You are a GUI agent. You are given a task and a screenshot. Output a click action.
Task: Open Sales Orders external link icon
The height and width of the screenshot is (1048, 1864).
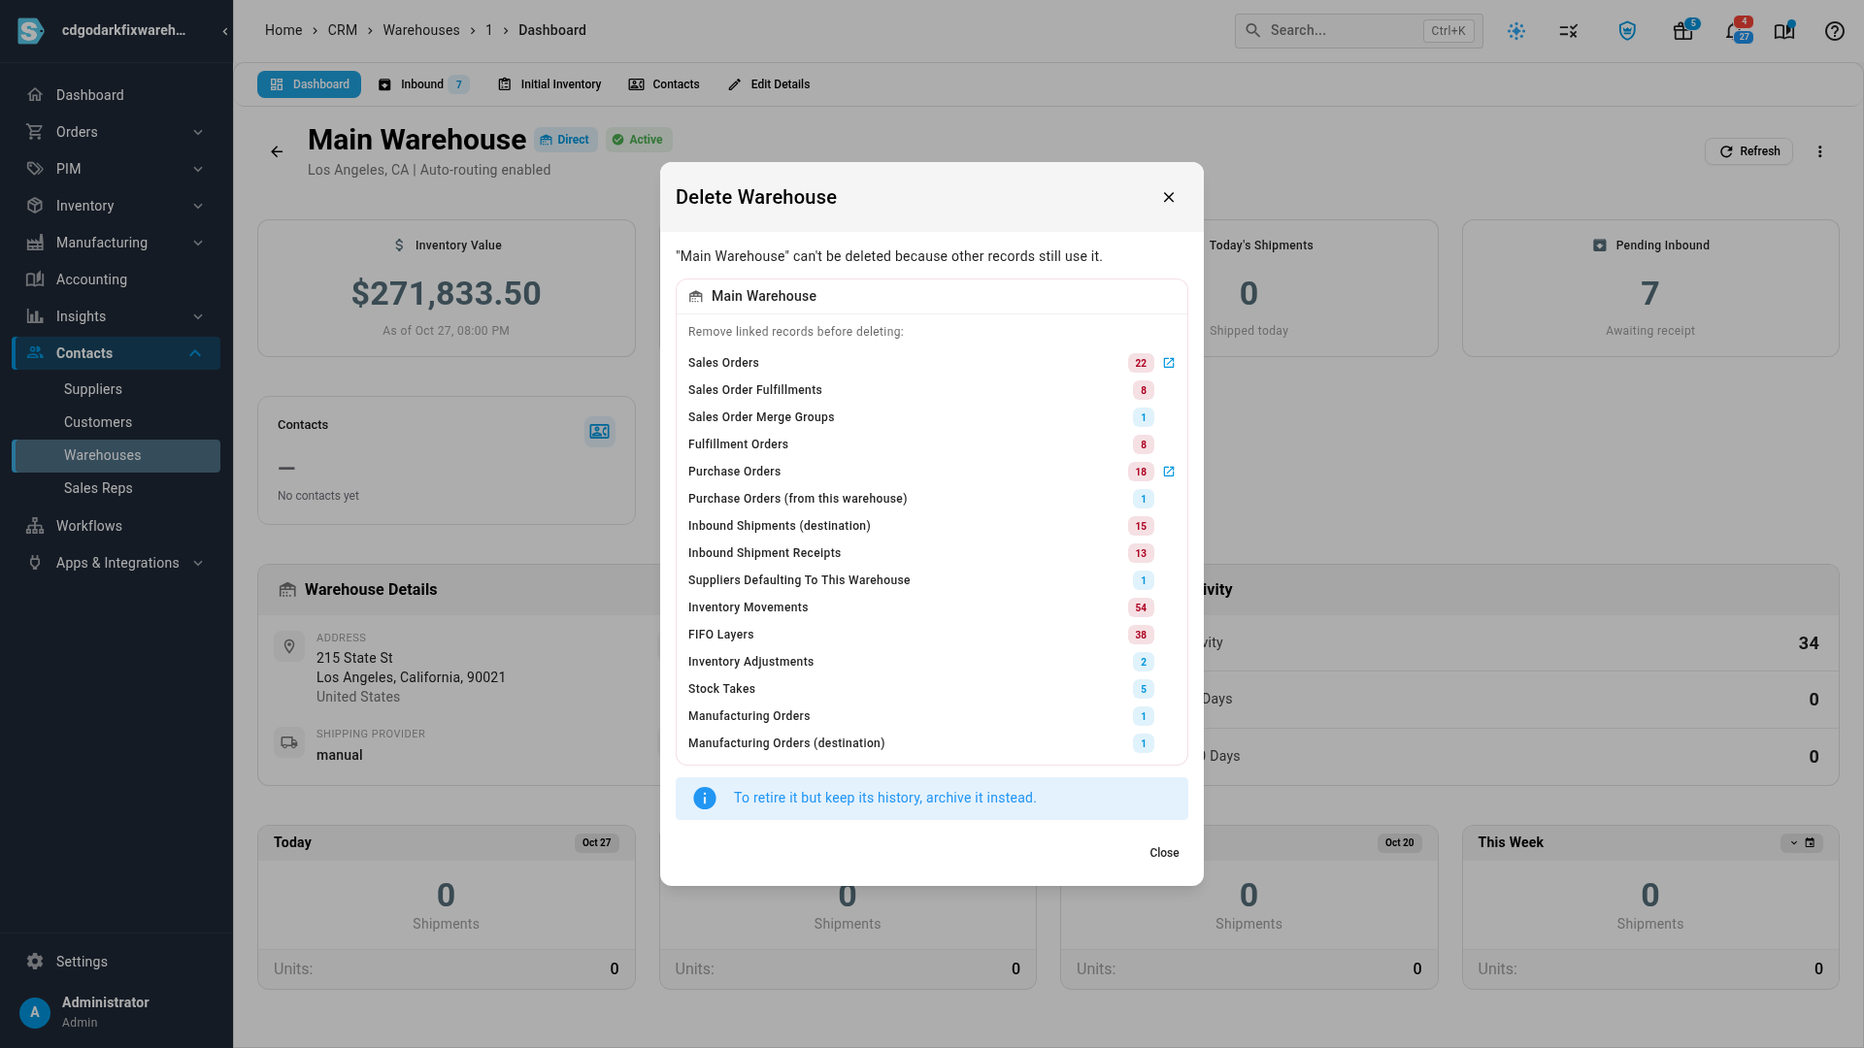[1169, 363]
